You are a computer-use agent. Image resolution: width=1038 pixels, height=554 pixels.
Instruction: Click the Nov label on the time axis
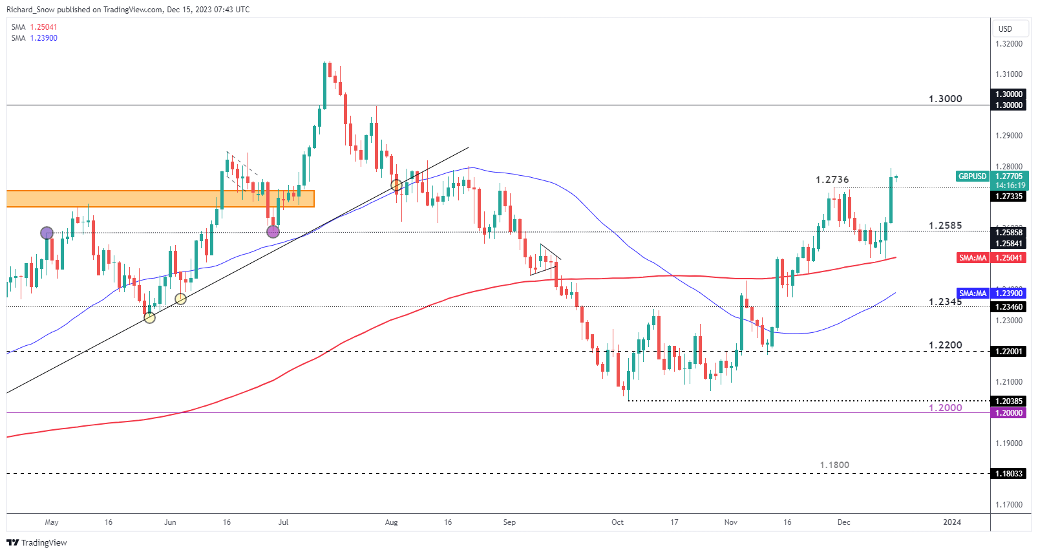pyautogui.click(x=730, y=522)
